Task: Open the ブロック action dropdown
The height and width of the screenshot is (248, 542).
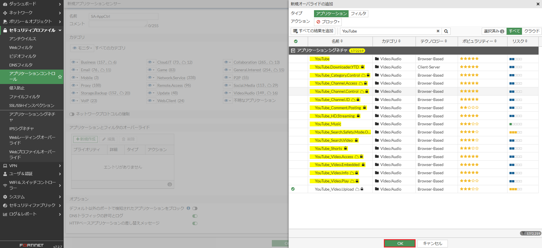Action: pos(328,22)
